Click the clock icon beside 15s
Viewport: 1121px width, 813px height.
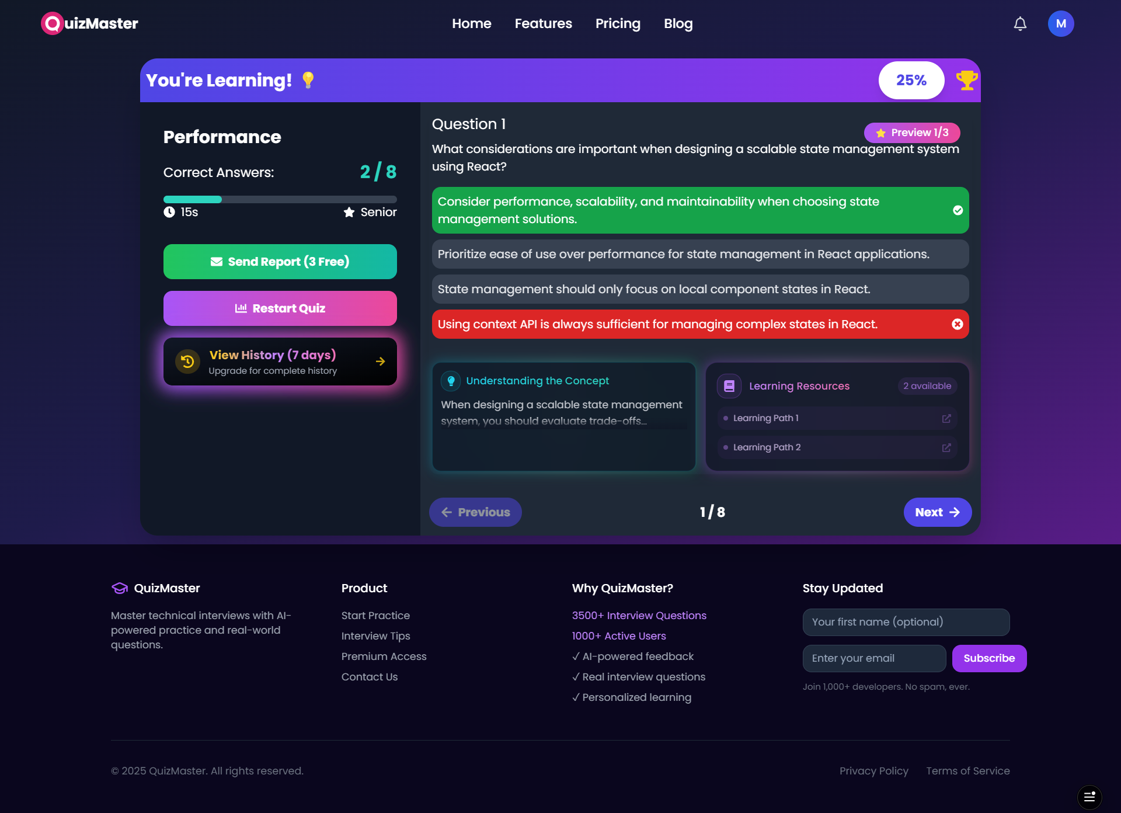pos(169,212)
